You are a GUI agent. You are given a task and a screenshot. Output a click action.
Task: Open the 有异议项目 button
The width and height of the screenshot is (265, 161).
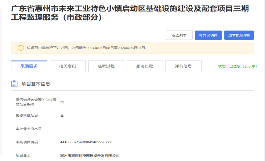tap(208, 35)
